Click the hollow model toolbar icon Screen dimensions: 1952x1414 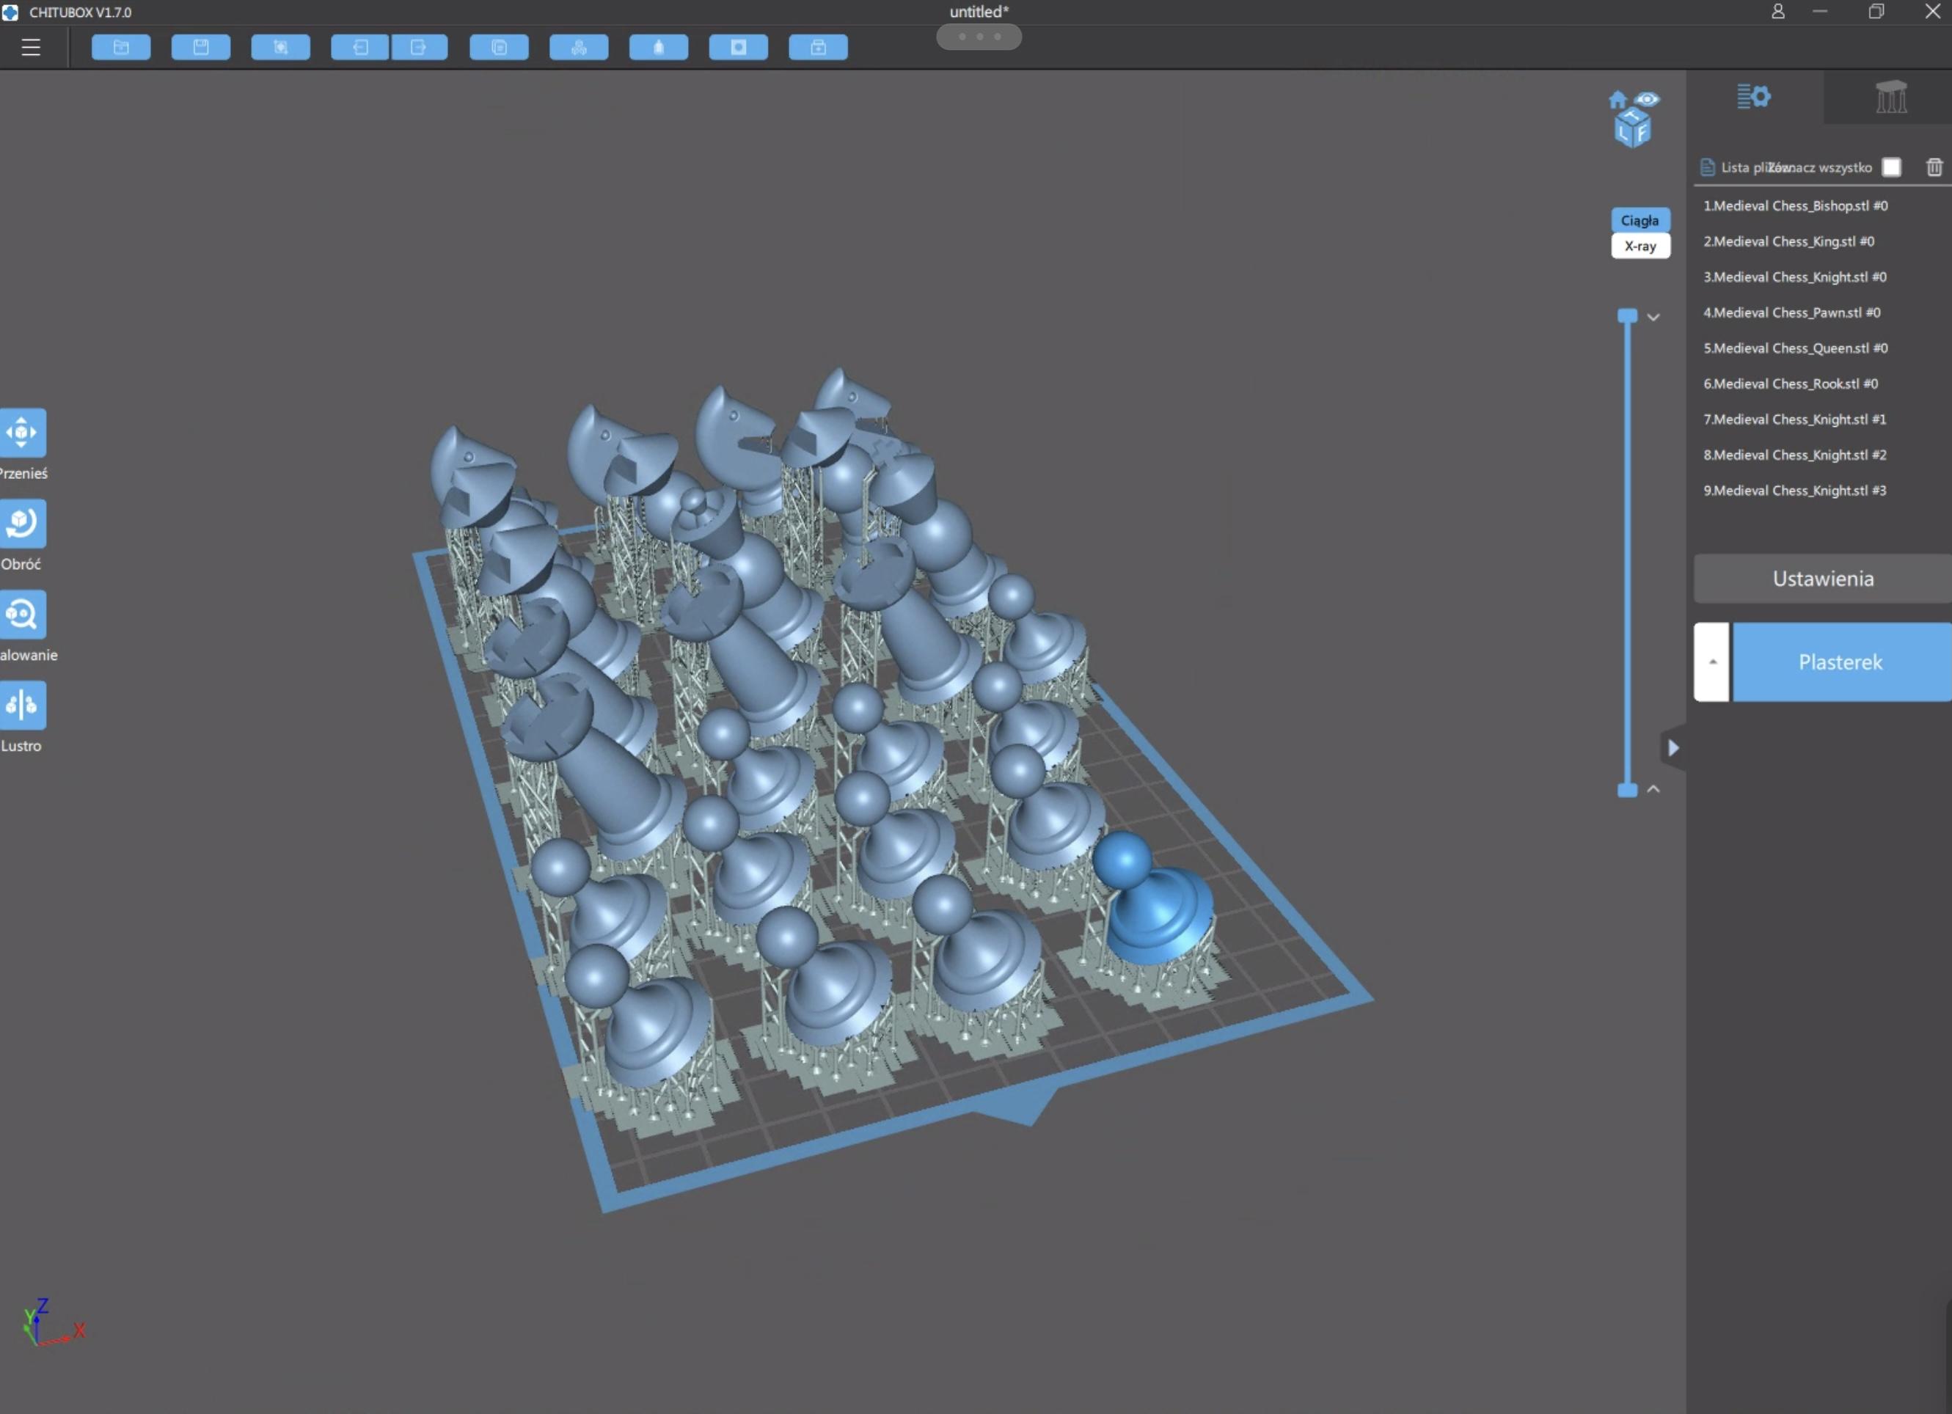pos(659,48)
